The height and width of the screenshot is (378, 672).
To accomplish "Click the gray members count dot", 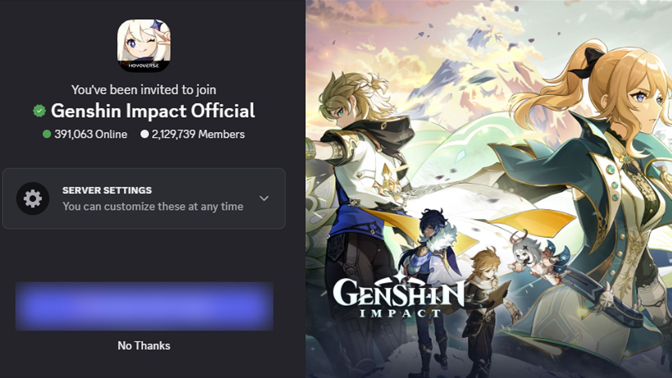I will pyautogui.click(x=145, y=134).
